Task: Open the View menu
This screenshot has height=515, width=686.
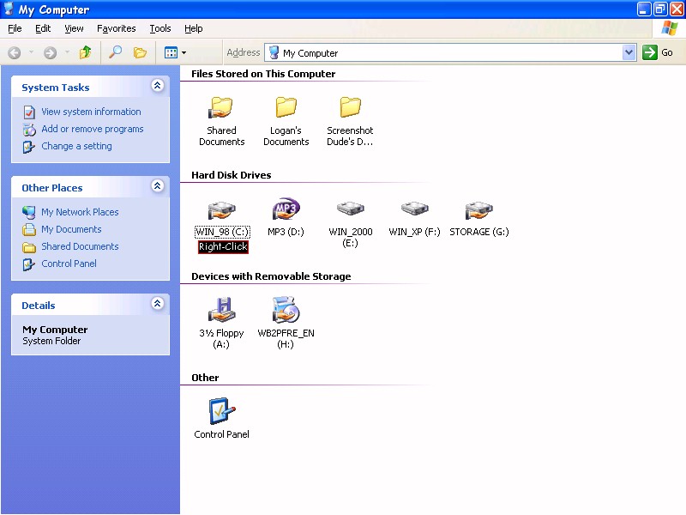Action: (x=74, y=28)
